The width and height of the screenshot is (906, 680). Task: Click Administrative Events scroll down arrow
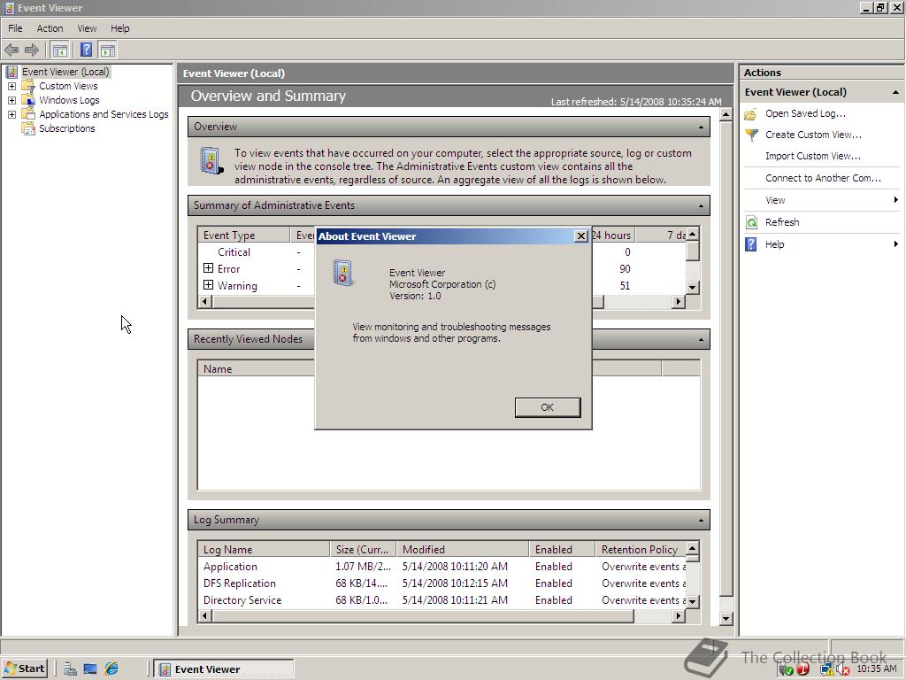(693, 288)
